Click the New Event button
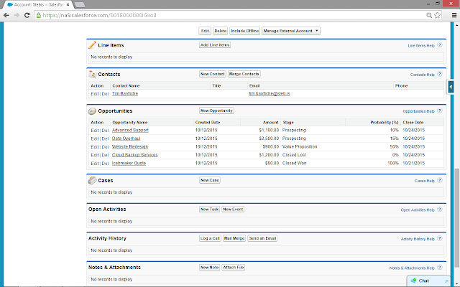This screenshot has height=287, width=460. coord(233,209)
